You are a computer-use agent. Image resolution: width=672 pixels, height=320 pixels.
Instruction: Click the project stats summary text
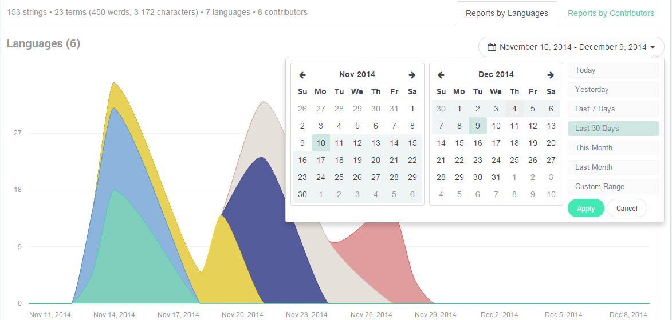157,12
